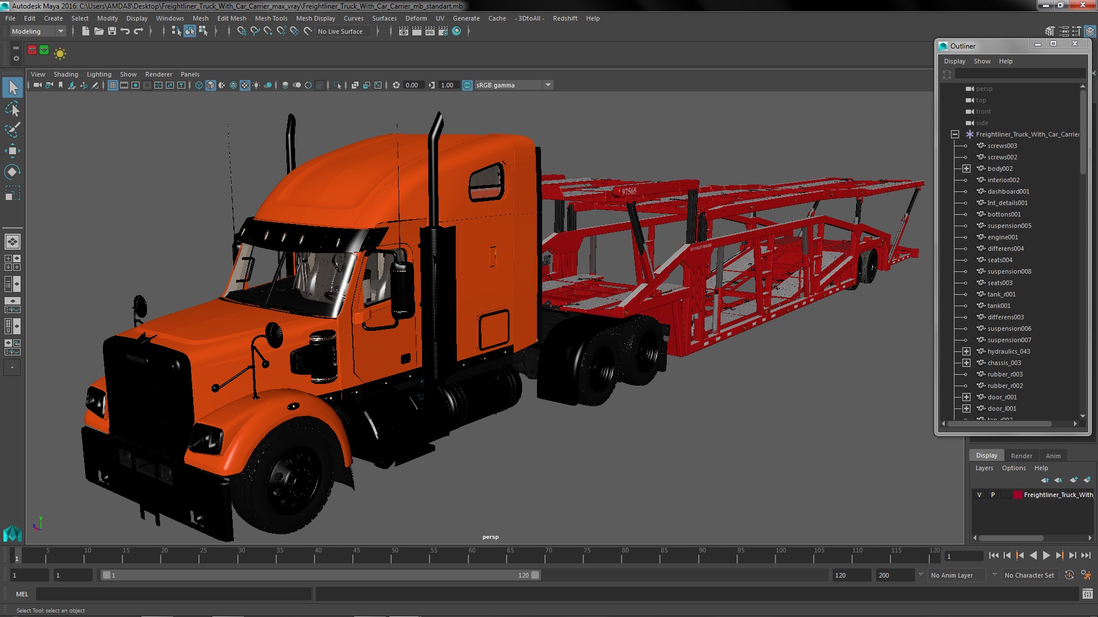Open the Hypershade icon
Viewport: 1098px width, 617px height.
click(x=456, y=31)
